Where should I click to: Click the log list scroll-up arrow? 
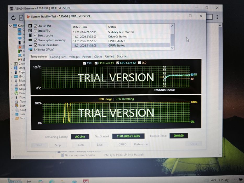[172, 26]
